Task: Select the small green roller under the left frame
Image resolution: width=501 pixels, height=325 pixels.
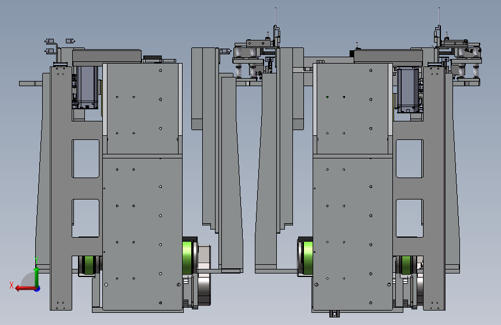Action: [89, 265]
